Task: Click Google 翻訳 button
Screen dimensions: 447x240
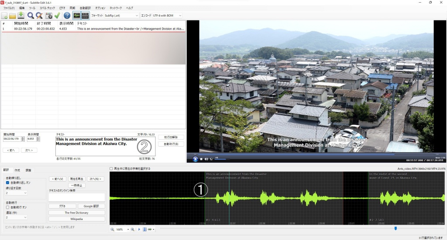Action: [x=91, y=206]
